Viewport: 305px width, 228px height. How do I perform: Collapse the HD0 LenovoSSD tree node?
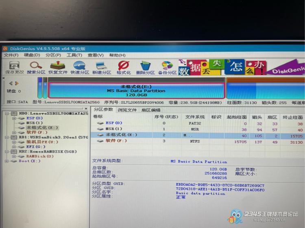(x=8, y=114)
